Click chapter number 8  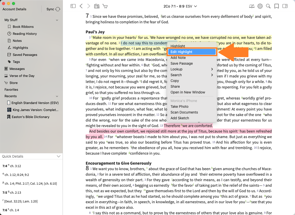[87, 168]
